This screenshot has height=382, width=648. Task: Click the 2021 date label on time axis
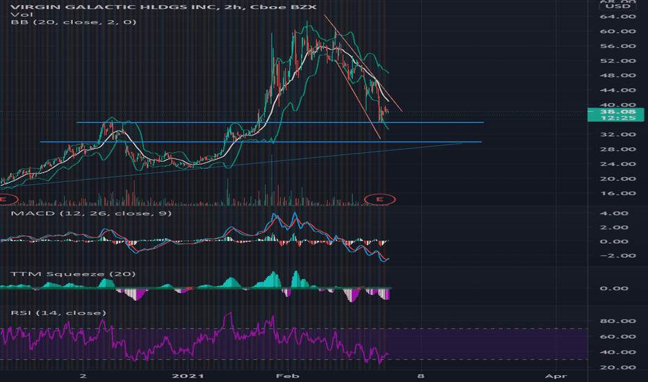pos(188,376)
